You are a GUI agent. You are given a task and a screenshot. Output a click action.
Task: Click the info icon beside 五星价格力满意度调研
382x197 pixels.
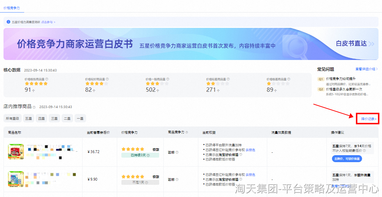click(8, 22)
